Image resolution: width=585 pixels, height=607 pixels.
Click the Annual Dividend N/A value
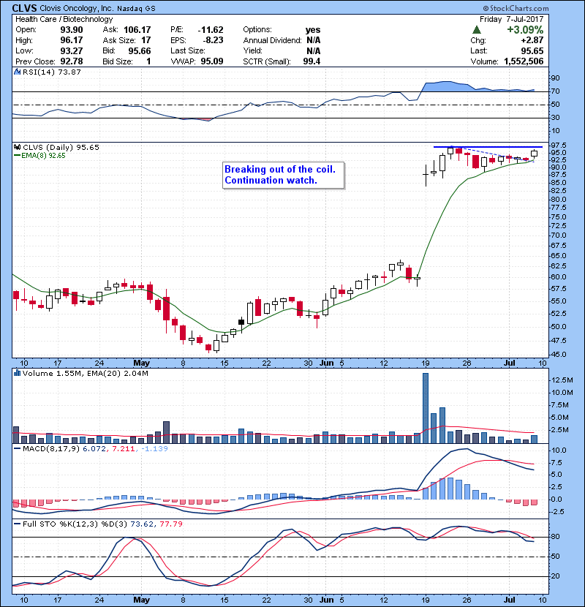(x=313, y=40)
